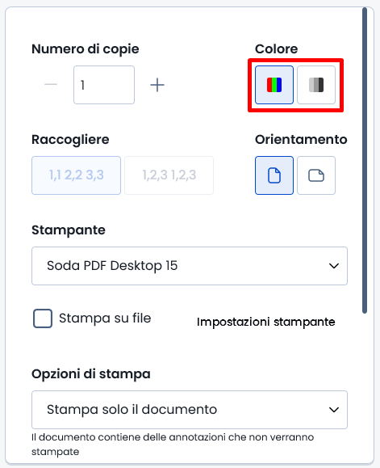Select the full color print icon
This screenshot has width=380, height=468.
[x=274, y=85]
